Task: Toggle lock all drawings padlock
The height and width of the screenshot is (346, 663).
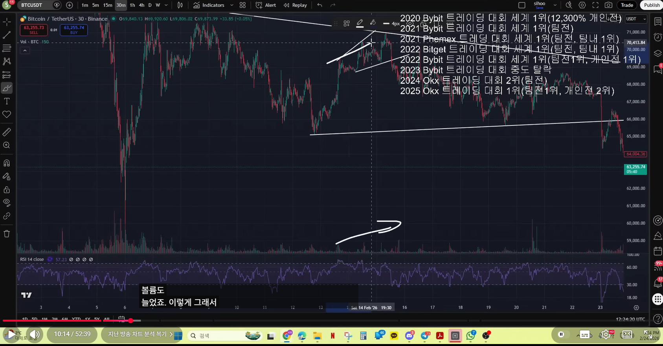Action: [x=7, y=190]
